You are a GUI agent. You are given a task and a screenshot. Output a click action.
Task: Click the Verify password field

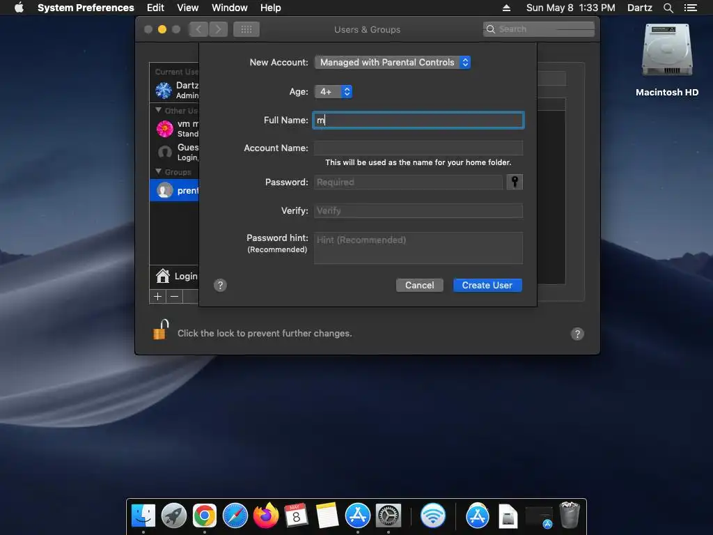pos(418,210)
